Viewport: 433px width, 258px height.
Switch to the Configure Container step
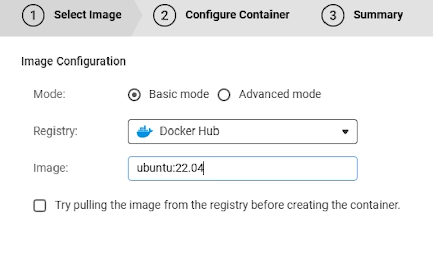coord(237,15)
